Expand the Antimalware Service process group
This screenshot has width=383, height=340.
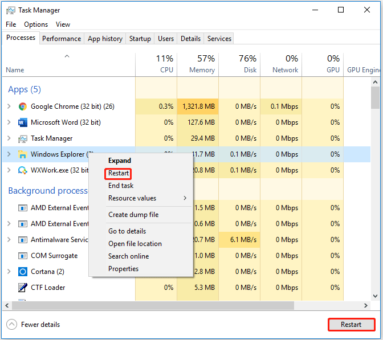point(9,240)
